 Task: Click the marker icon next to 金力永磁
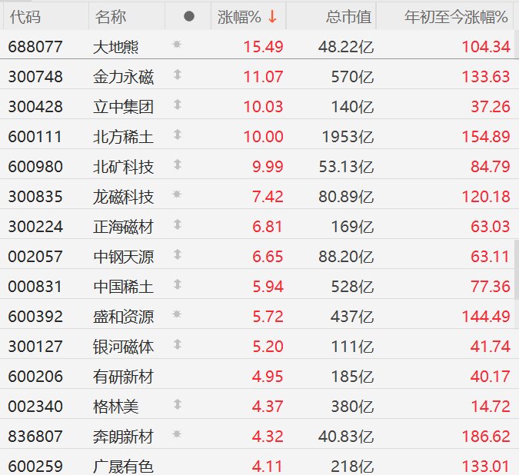click(x=178, y=75)
